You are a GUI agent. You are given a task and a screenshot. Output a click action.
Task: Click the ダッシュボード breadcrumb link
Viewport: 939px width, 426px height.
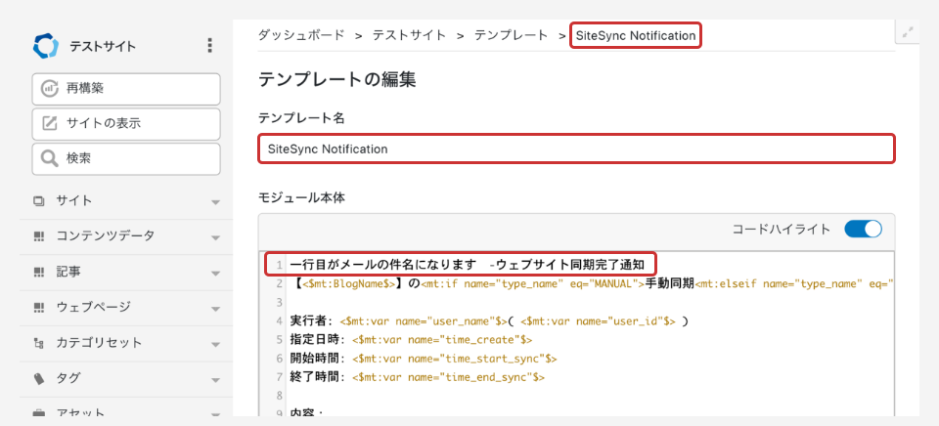click(301, 35)
